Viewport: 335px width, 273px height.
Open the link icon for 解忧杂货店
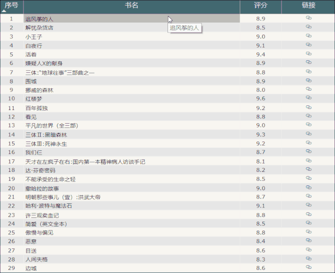pos(308,27)
